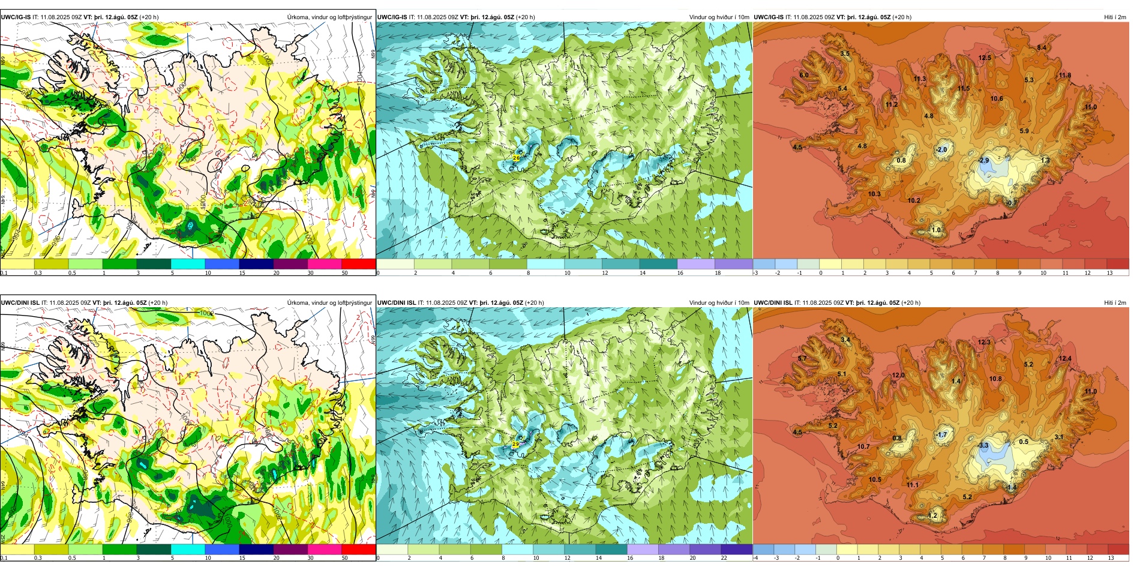The image size is (1140, 570).
Task: Click the red 13 swatch in IG-IS temperature legend
Action: tap(1117, 264)
